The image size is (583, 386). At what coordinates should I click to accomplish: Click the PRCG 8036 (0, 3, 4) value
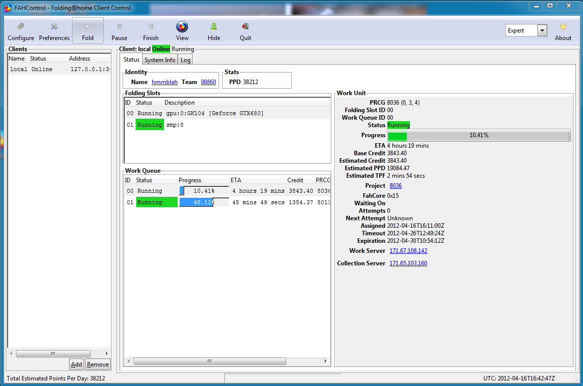[403, 103]
